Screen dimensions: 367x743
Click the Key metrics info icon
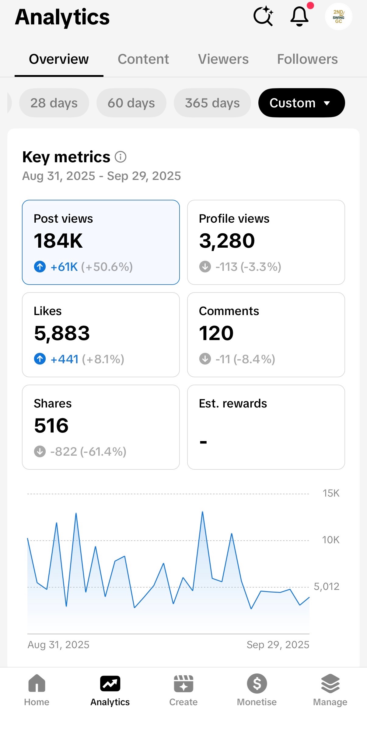click(121, 157)
